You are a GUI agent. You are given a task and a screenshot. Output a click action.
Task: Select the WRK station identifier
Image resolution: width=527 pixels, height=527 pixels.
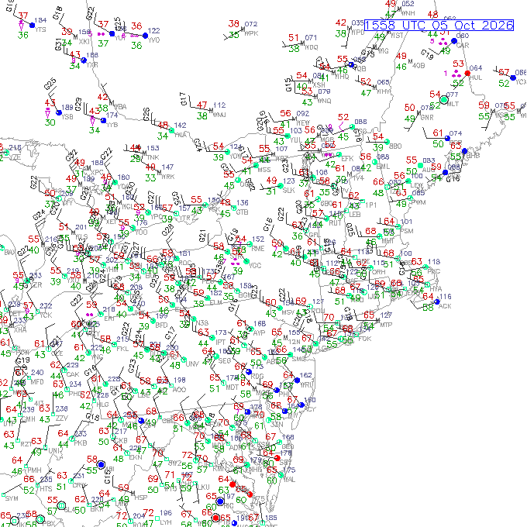(168, 177)
